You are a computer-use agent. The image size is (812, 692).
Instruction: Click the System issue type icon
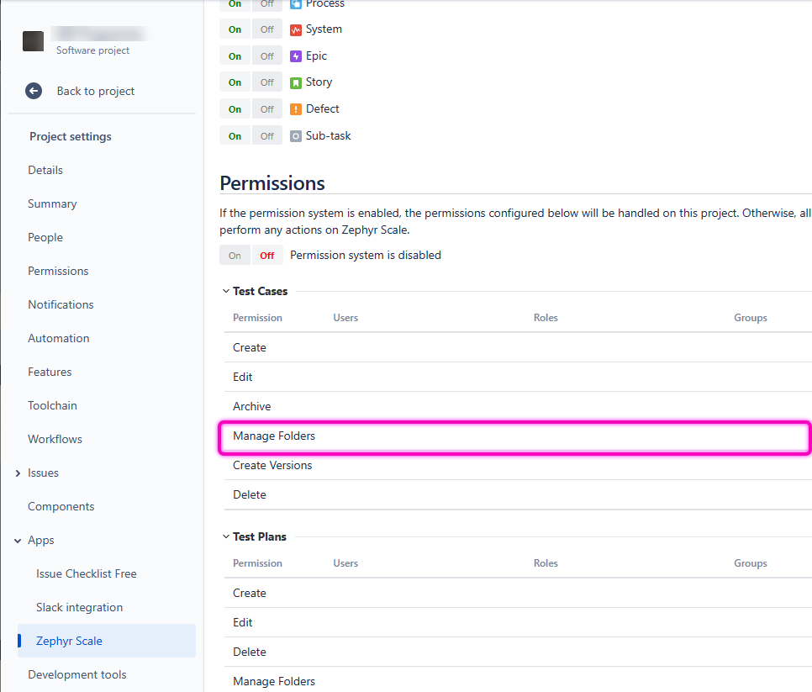point(296,29)
